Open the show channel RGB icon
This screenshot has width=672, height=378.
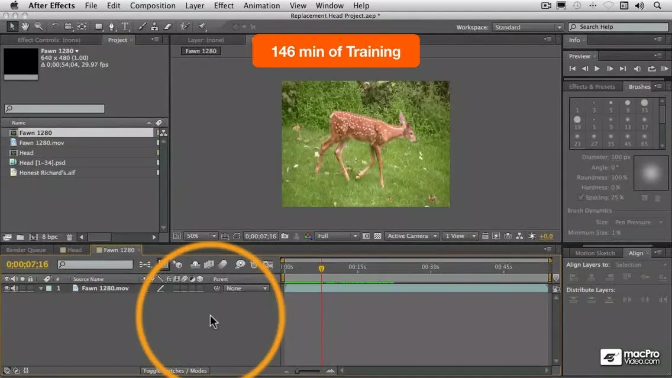pyautogui.click(x=308, y=236)
